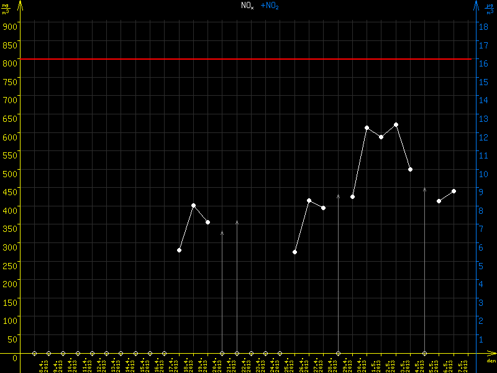The image size is (497, 373).
Task: Click the 'den' X-axis label
Action: pos(491,361)
